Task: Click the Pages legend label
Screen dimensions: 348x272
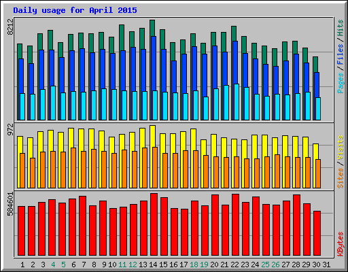Action: 340,83
